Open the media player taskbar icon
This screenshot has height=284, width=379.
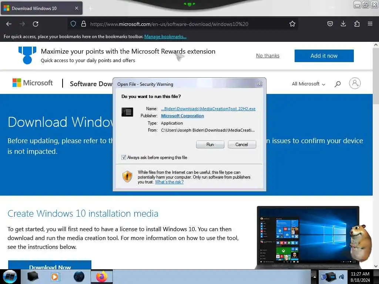(55, 277)
